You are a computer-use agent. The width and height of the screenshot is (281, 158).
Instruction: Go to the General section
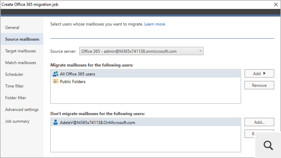pos(12,27)
